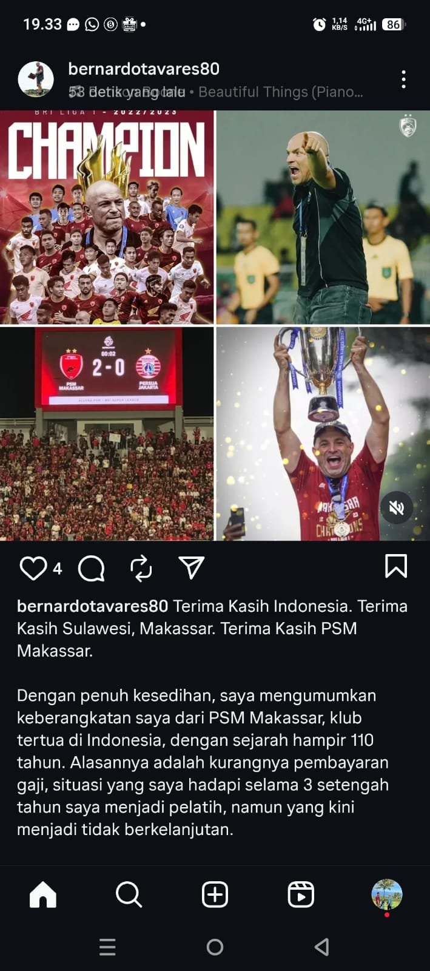
Task: Open comments with the speech bubble icon
Action: coord(92,569)
